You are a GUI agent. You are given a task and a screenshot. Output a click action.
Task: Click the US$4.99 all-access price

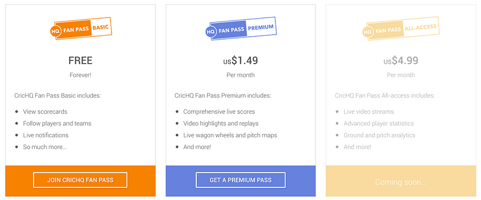pyautogui.click(x=401, y=60)
